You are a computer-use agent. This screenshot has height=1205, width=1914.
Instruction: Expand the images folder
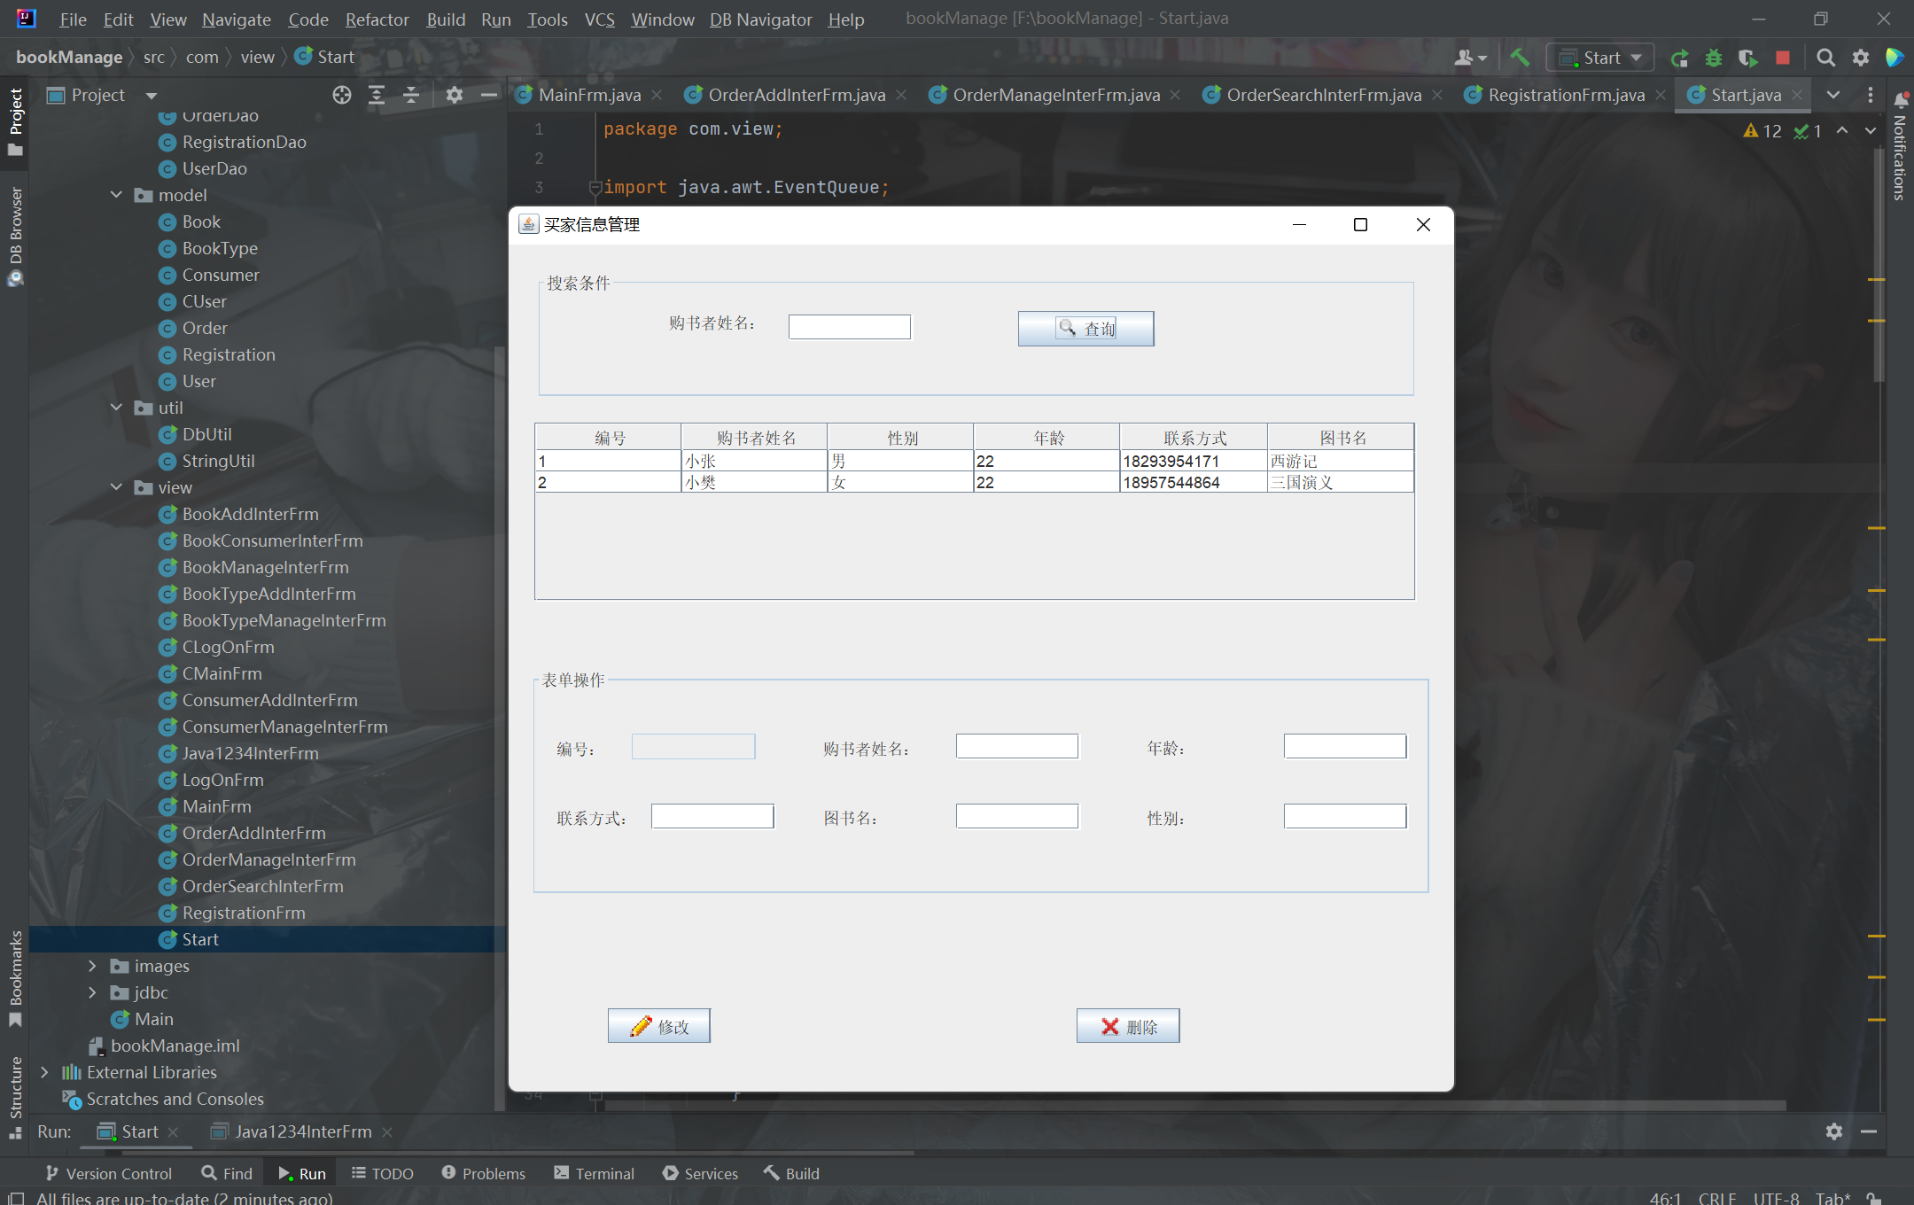(x=92, y=966)
